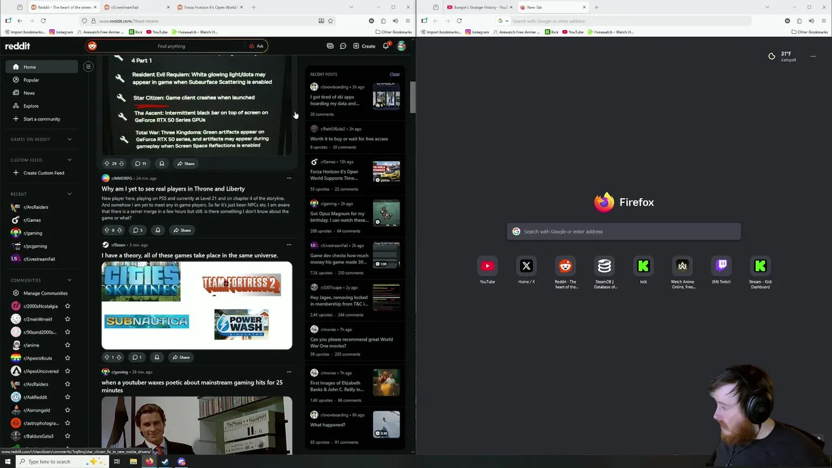Viewport: 832px width, 468px height.
Task: Open Task View on the taskbar
Action: tap(117, 461)
